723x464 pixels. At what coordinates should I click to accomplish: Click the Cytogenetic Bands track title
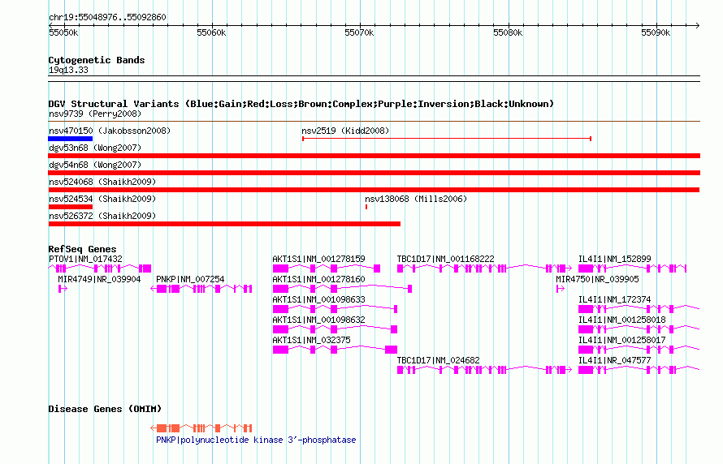coord(97,60)
